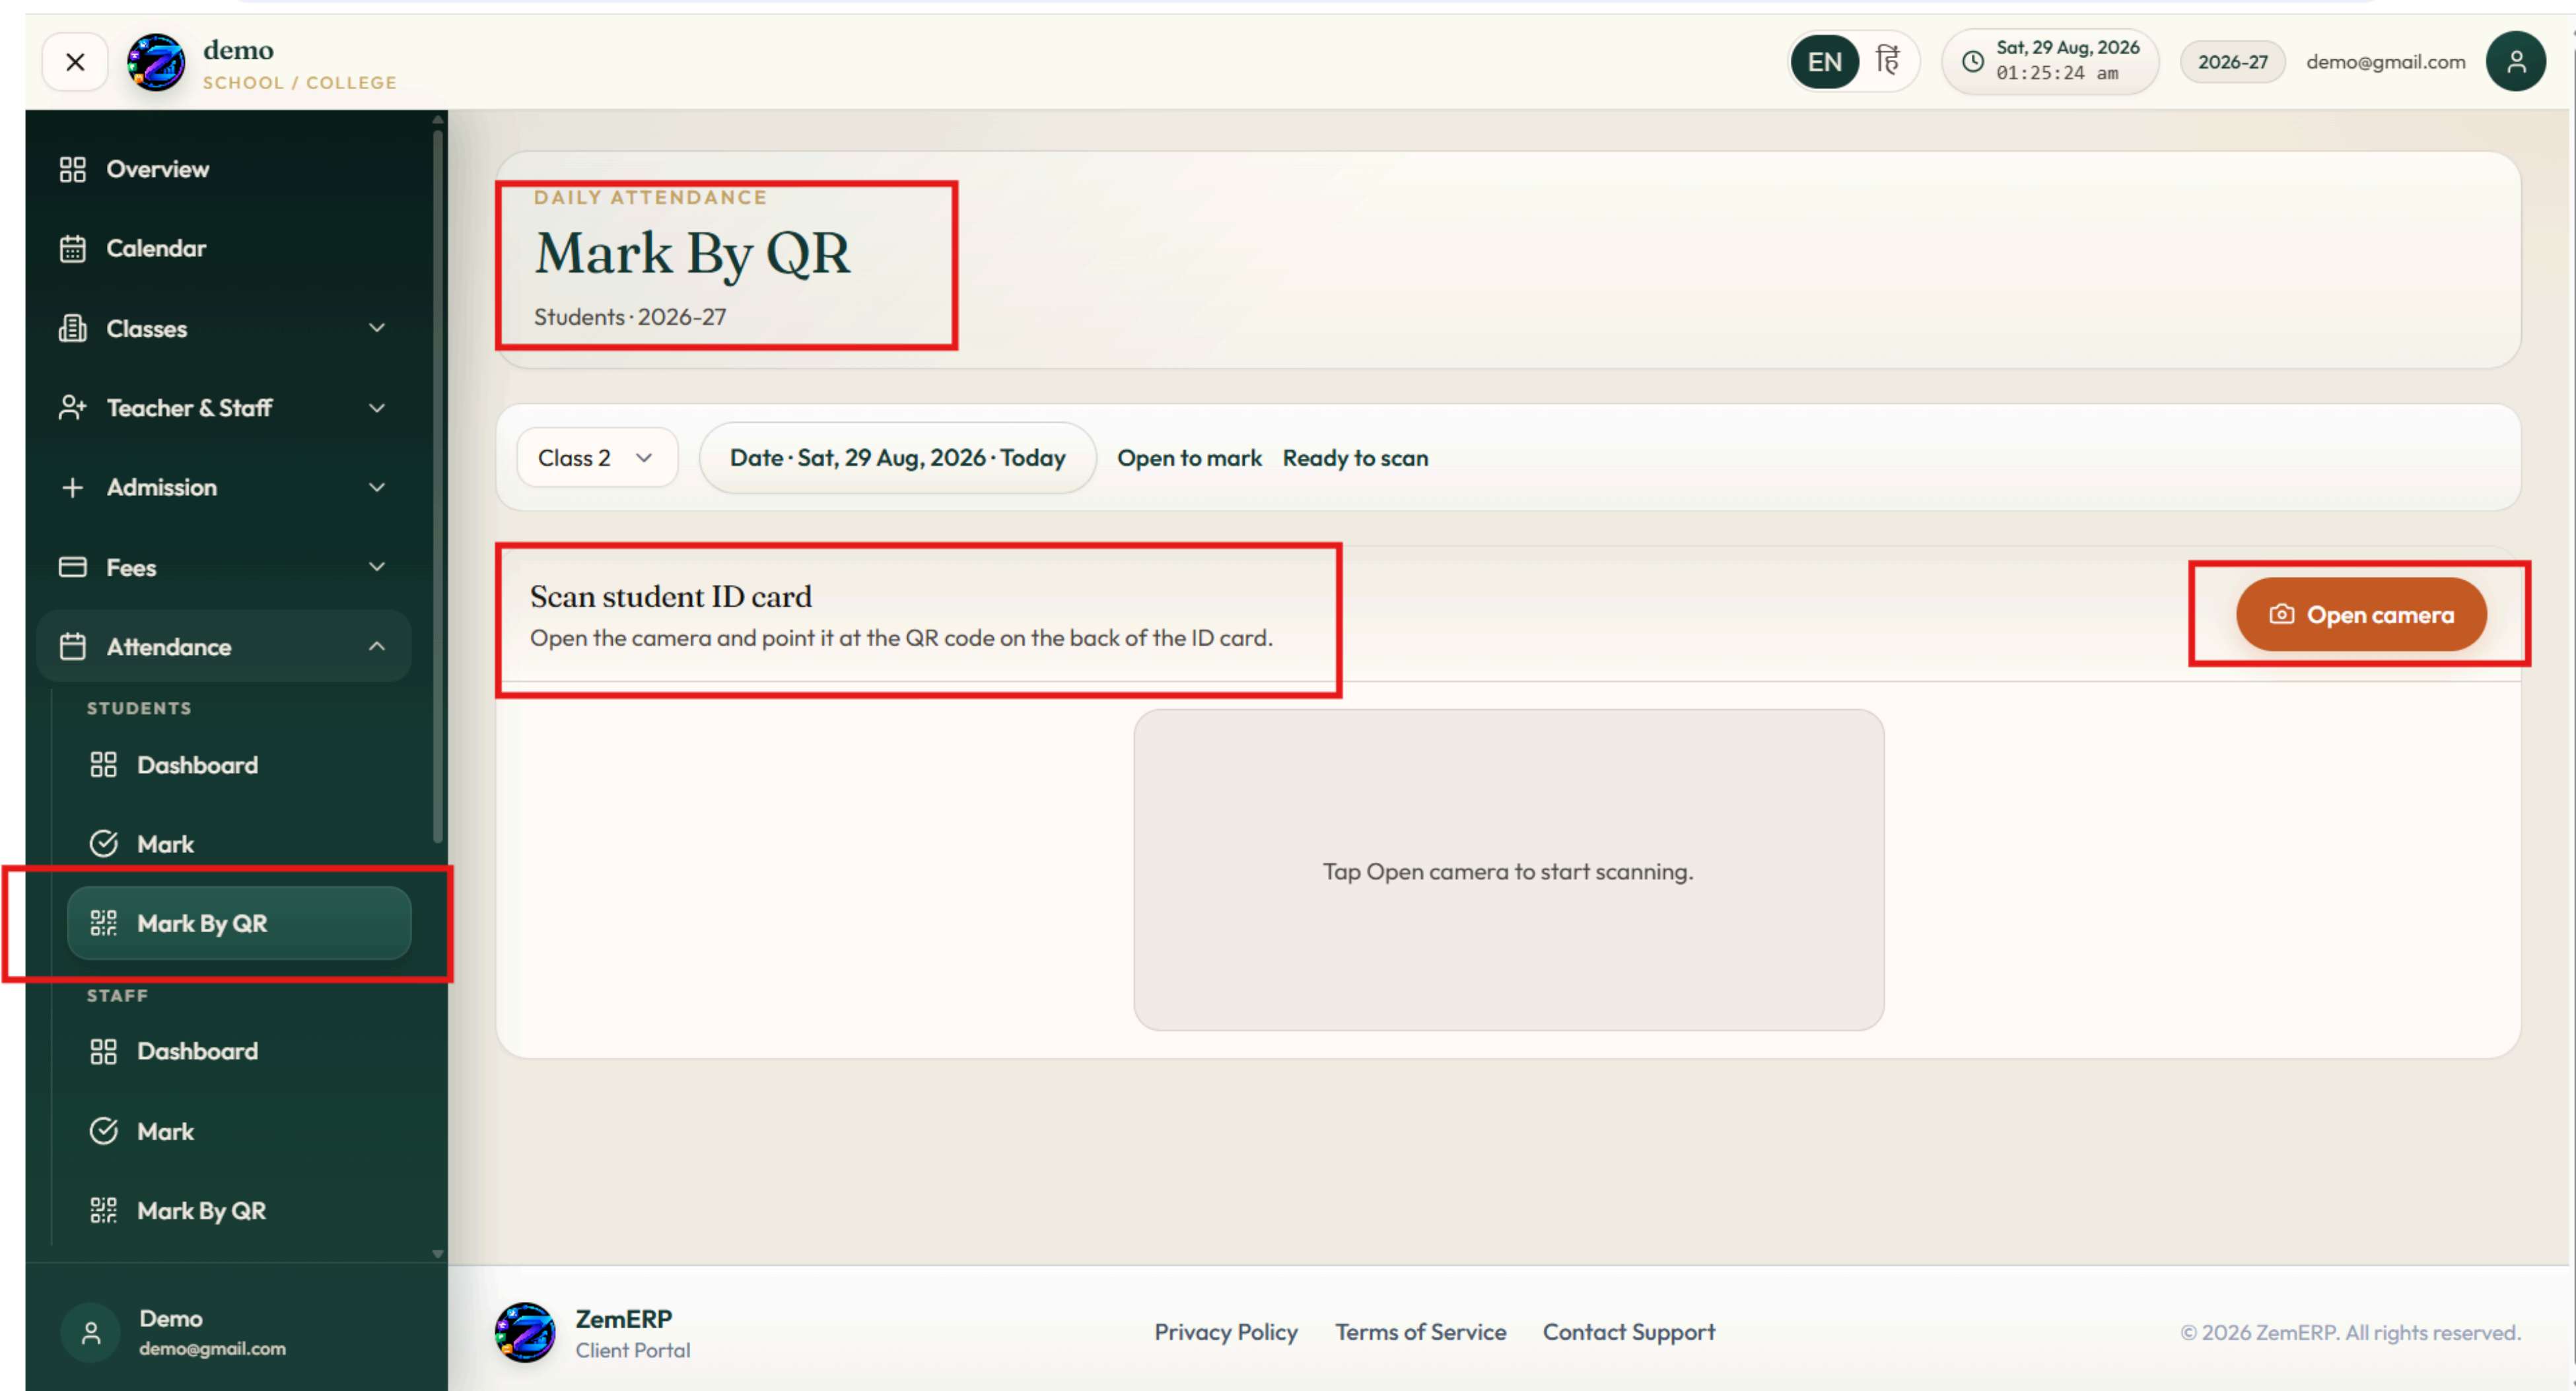Viewport: 2576px width, 1391px height.
Task: Click the demo school logo in header
Action: pos(156,62)
